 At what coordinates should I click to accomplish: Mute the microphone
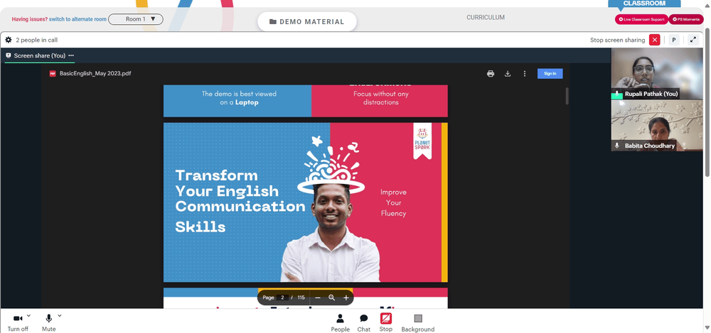point(48,324)
